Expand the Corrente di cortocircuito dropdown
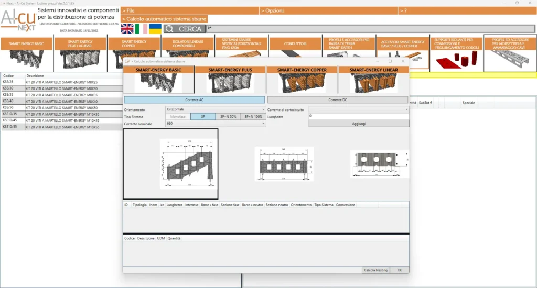This screenshot has width=537, height=288. pos(359,109)
